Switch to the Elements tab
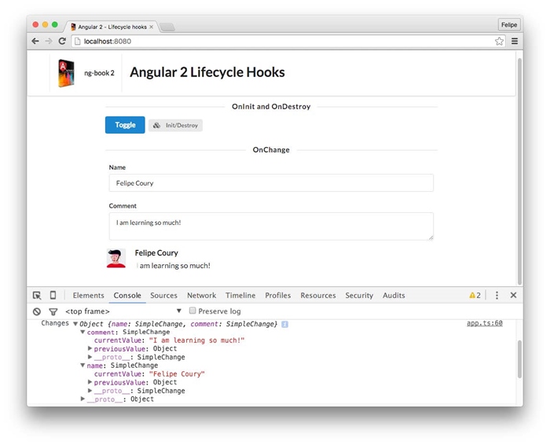Viewport: 550px width, 445px height. 88,296
